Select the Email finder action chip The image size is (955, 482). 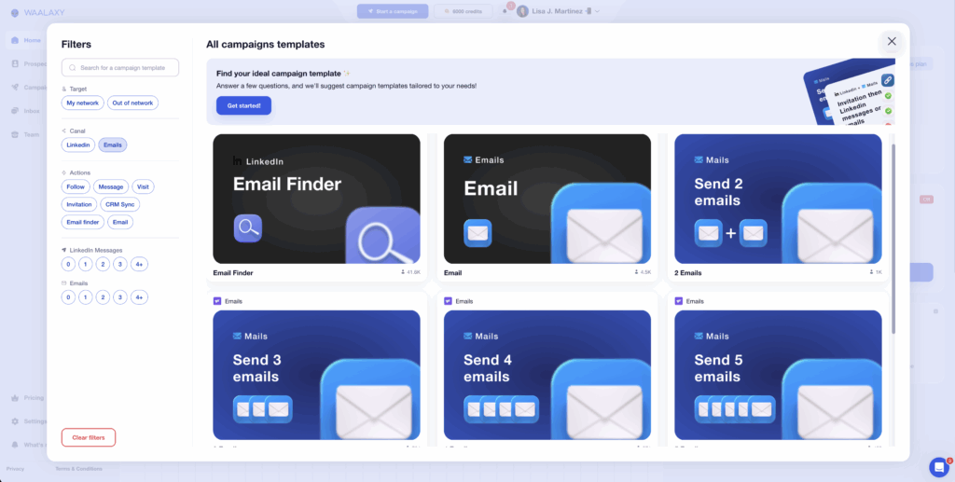pos(83,222)
